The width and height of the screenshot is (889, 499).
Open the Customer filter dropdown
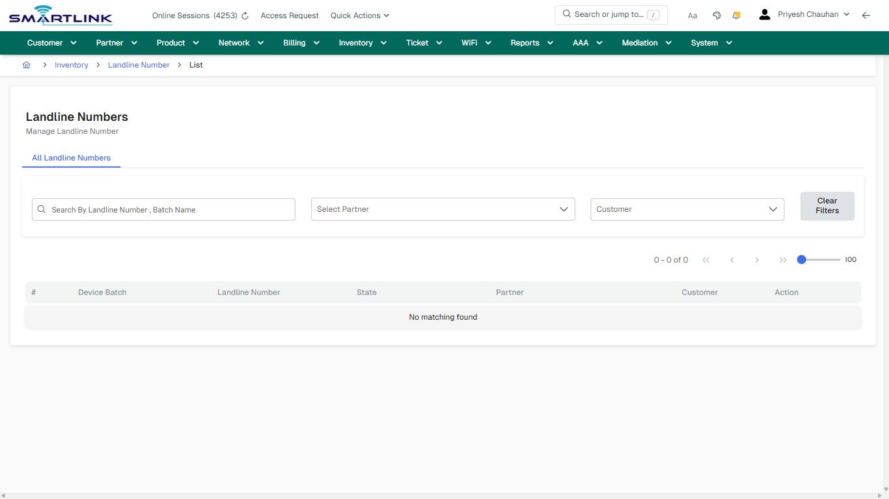pyautogui.click(x=687, y=209)
